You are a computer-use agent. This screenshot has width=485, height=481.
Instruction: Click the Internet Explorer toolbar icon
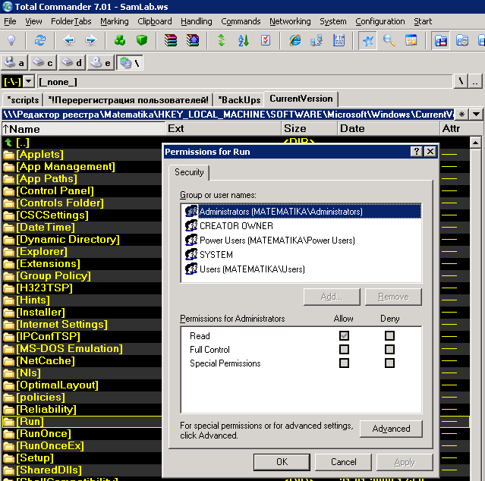click(x=294, y=40)
